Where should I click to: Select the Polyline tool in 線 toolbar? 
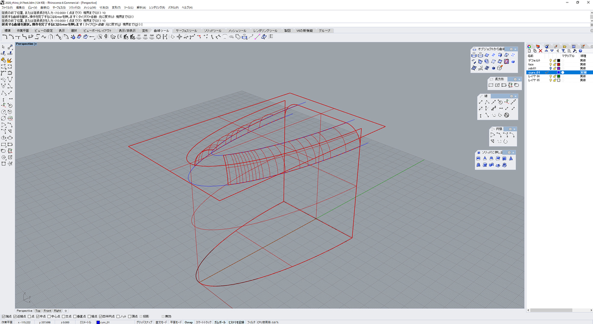pos(487,102)
